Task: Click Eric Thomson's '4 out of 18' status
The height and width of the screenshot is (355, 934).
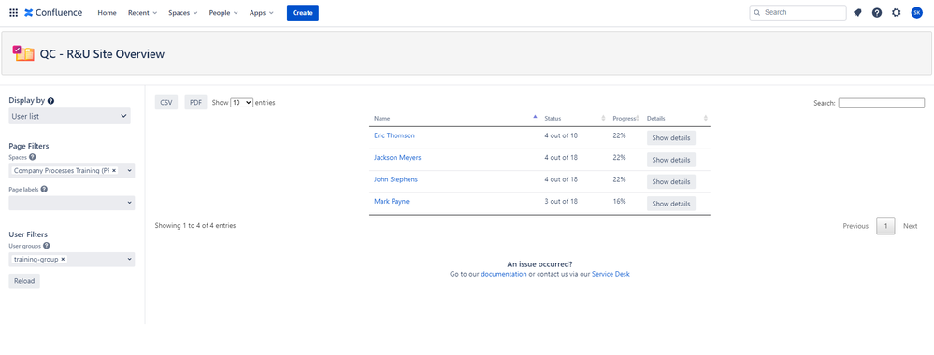Action: click(561, 135)
